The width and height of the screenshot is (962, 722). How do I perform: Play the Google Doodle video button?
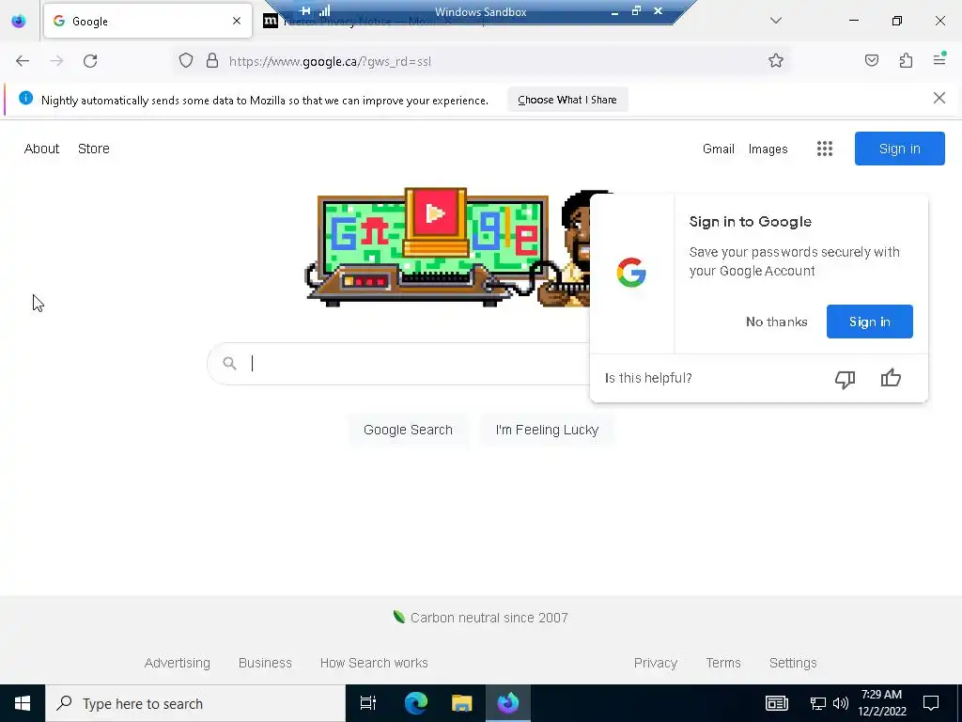pyautogui.click(x=435, y=213)
